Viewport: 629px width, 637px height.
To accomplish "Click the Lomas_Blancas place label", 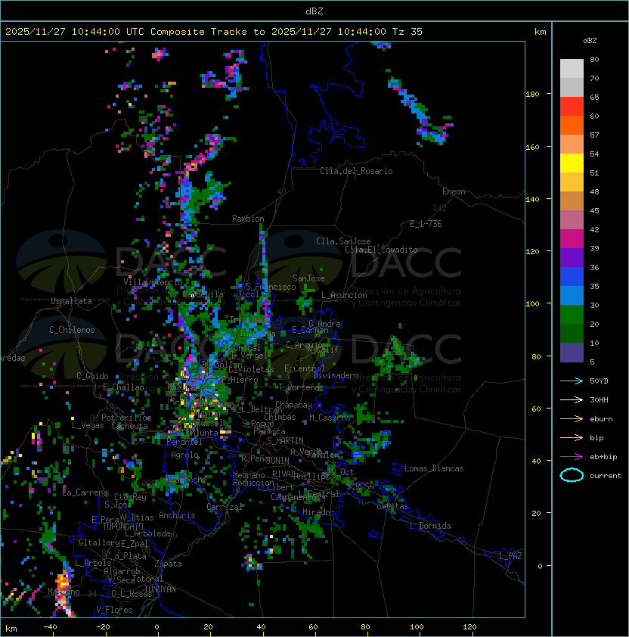I will click(x=434, y=468).
